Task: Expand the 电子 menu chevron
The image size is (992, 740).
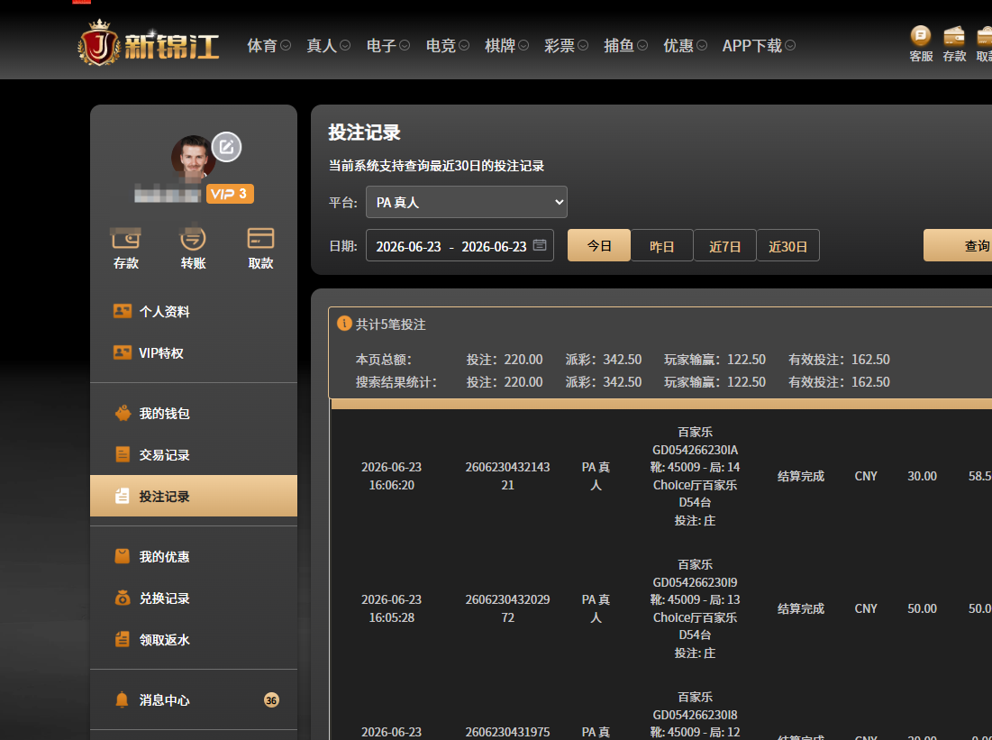Action: pos(405,46)
